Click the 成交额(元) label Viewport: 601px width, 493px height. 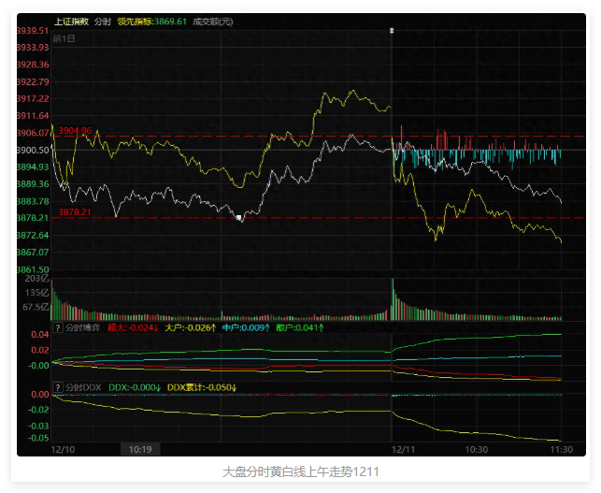(x=213, y=21)
